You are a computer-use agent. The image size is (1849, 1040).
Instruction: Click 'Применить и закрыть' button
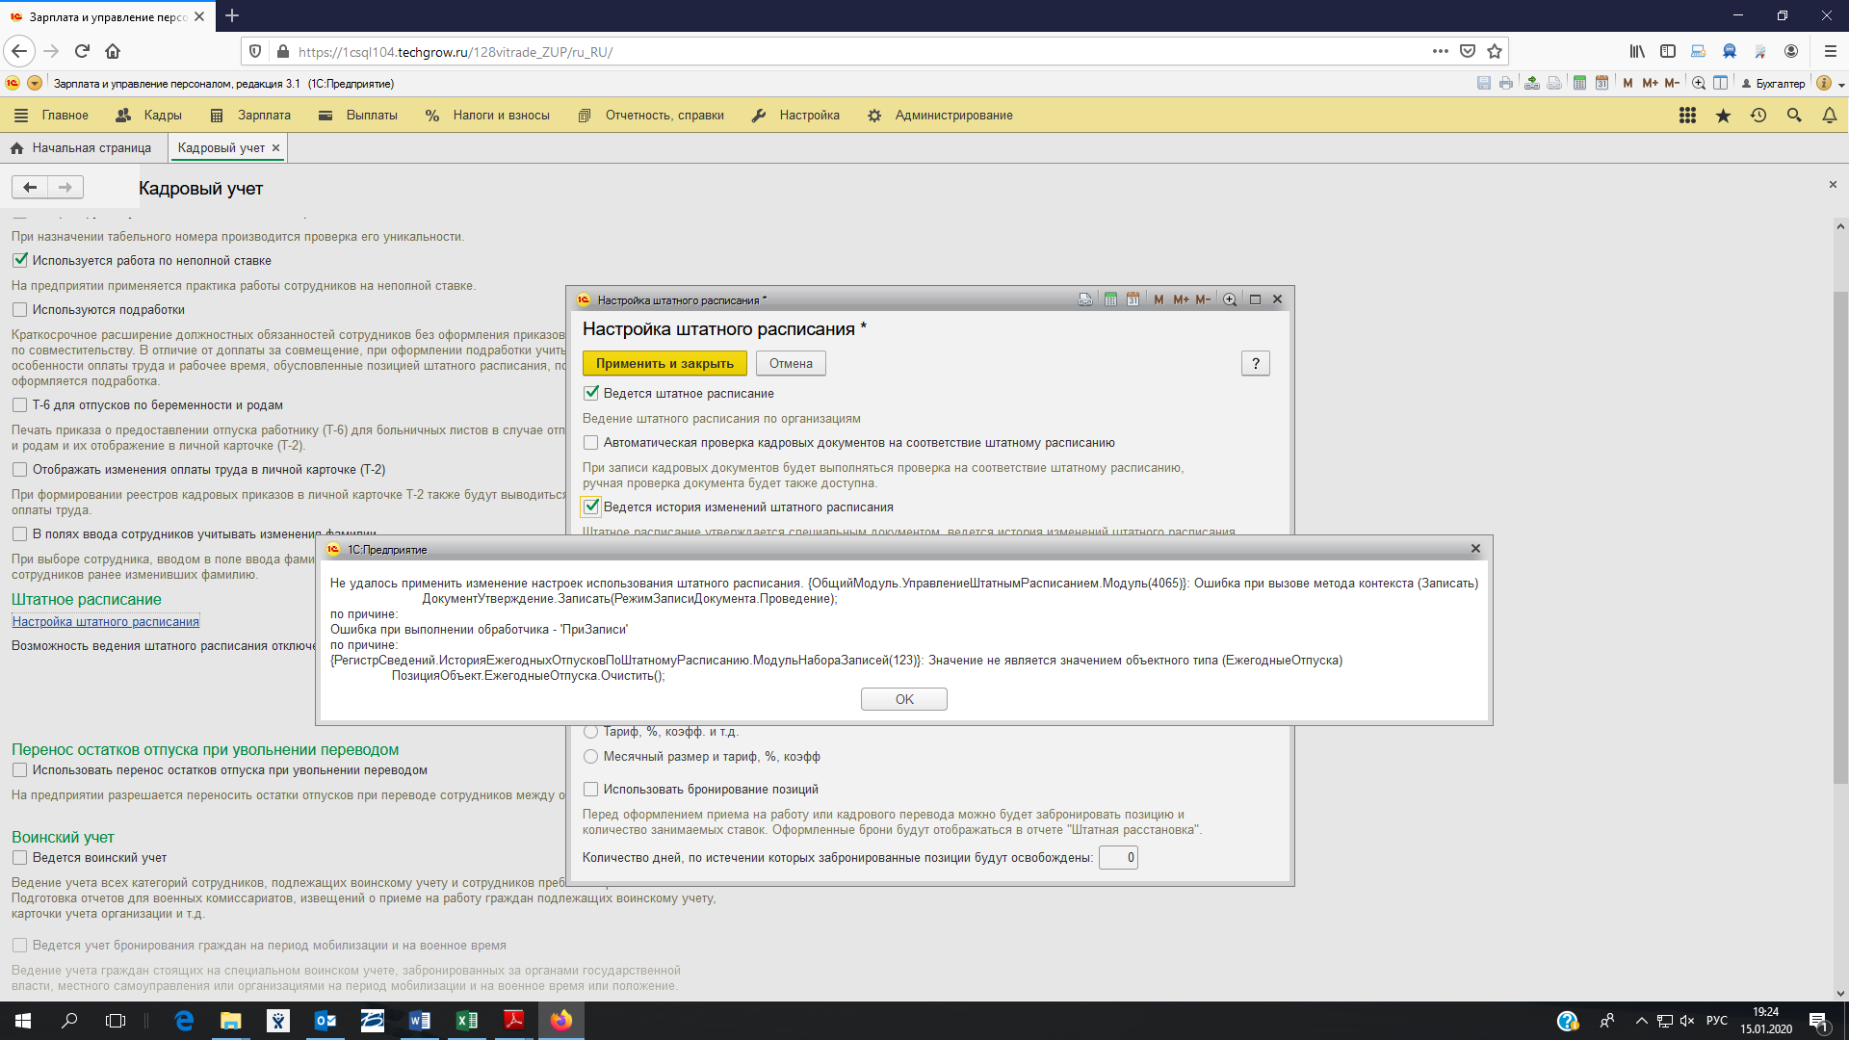[x=664, y=364]
